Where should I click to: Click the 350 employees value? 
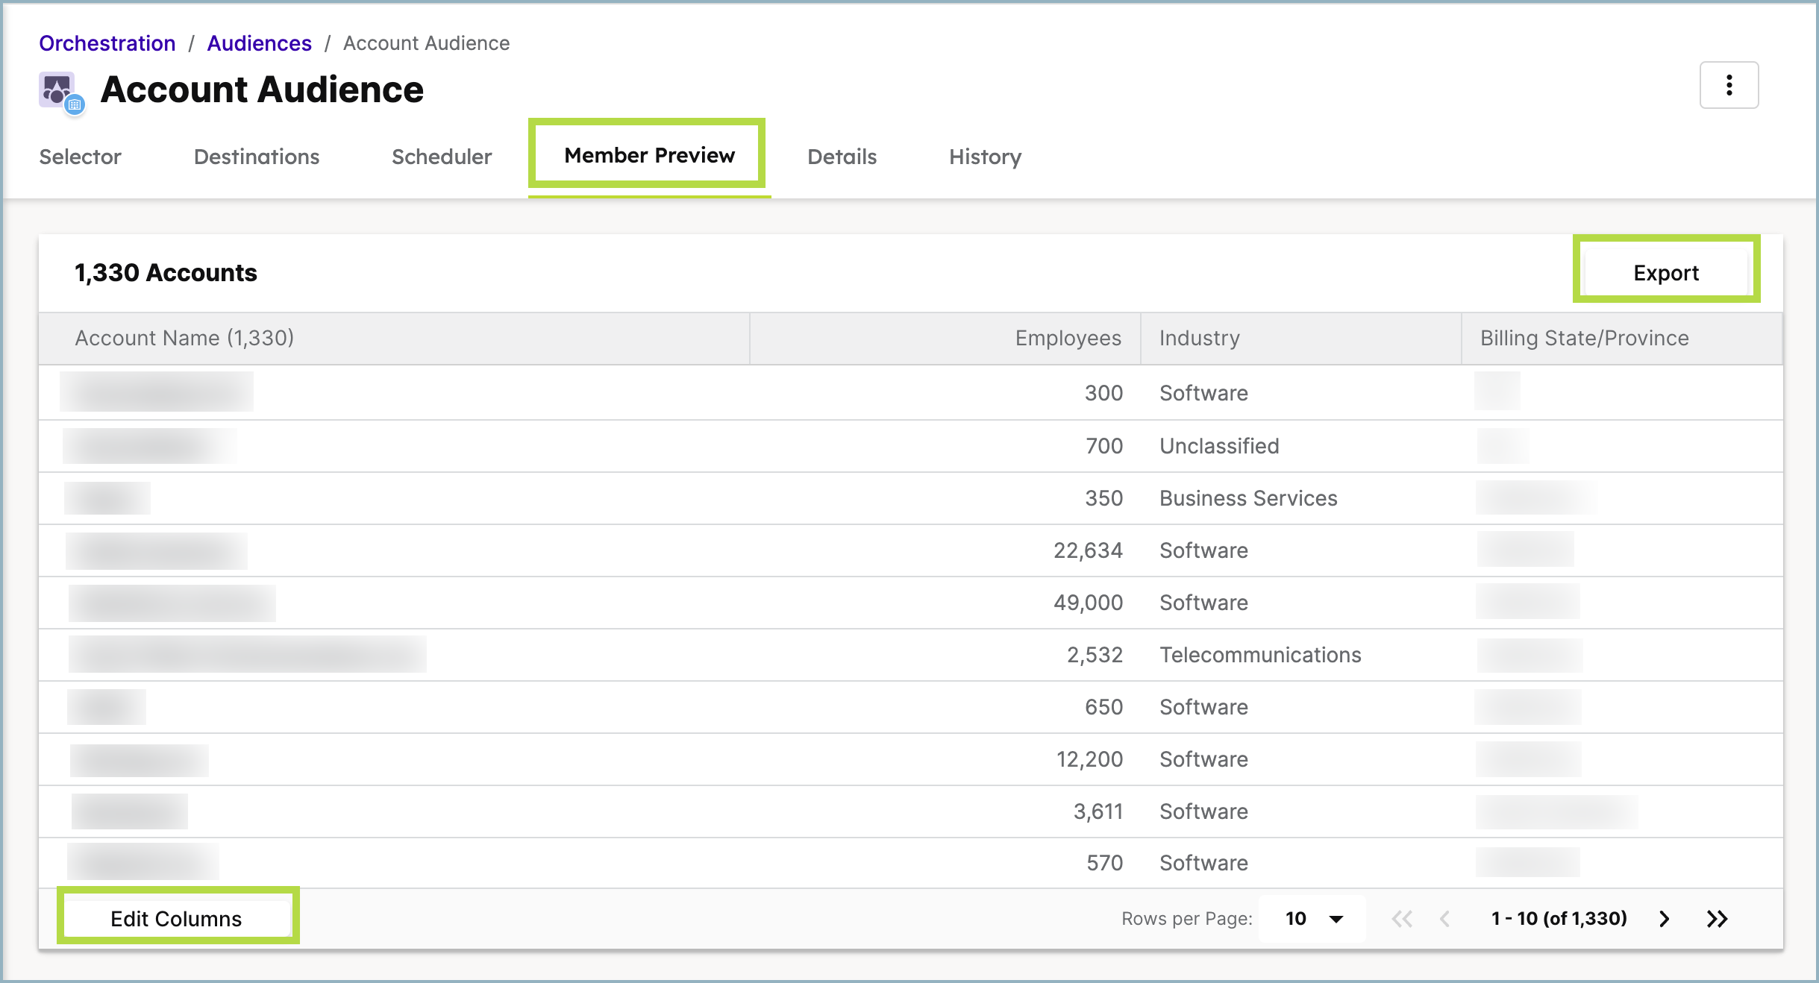coord(1103,498)
